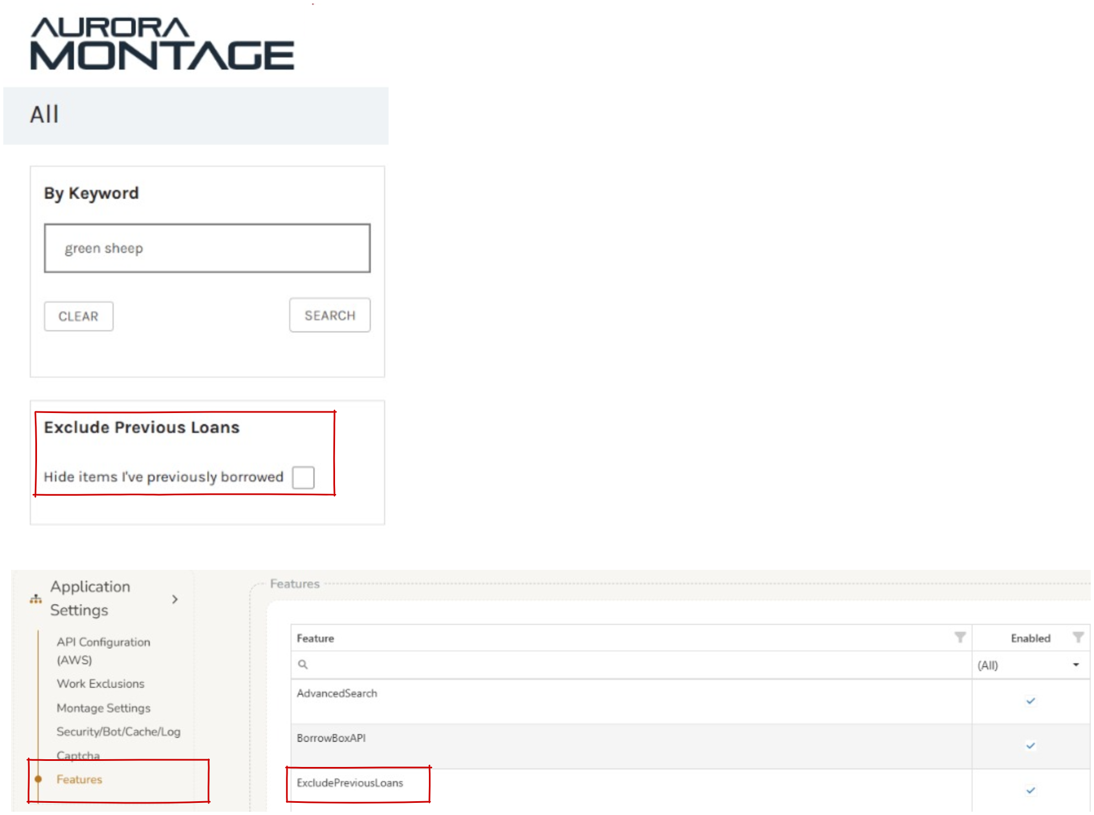Toggle AdvancedSearch enabled checkmark
This screenshot has width=1094, height=815.
1030,701
